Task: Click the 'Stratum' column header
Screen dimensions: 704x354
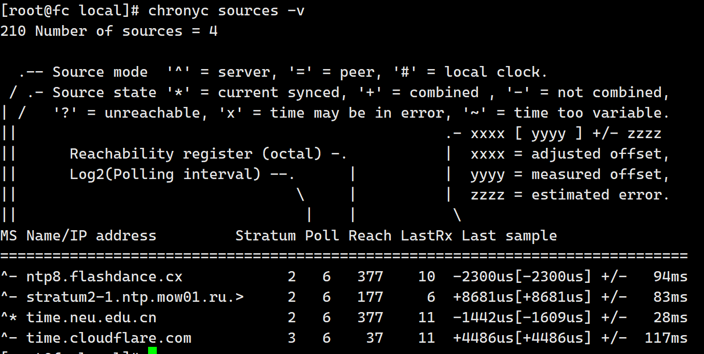Action: [265, 236]
